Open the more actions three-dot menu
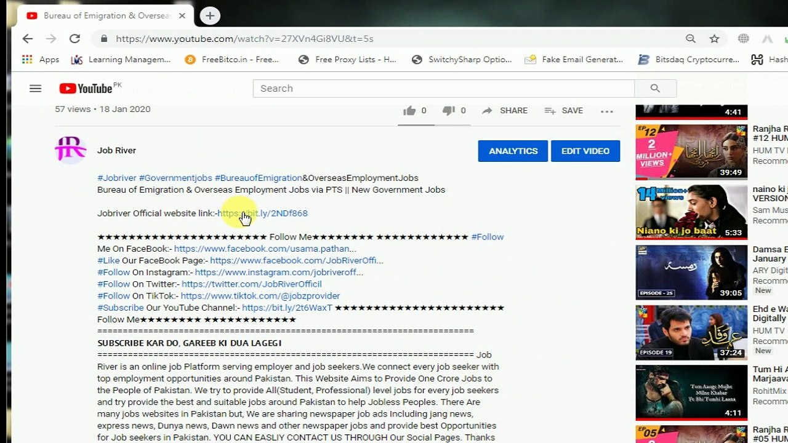Image resolution: width=788 pixels, height=443 pixels. (607, 111)
